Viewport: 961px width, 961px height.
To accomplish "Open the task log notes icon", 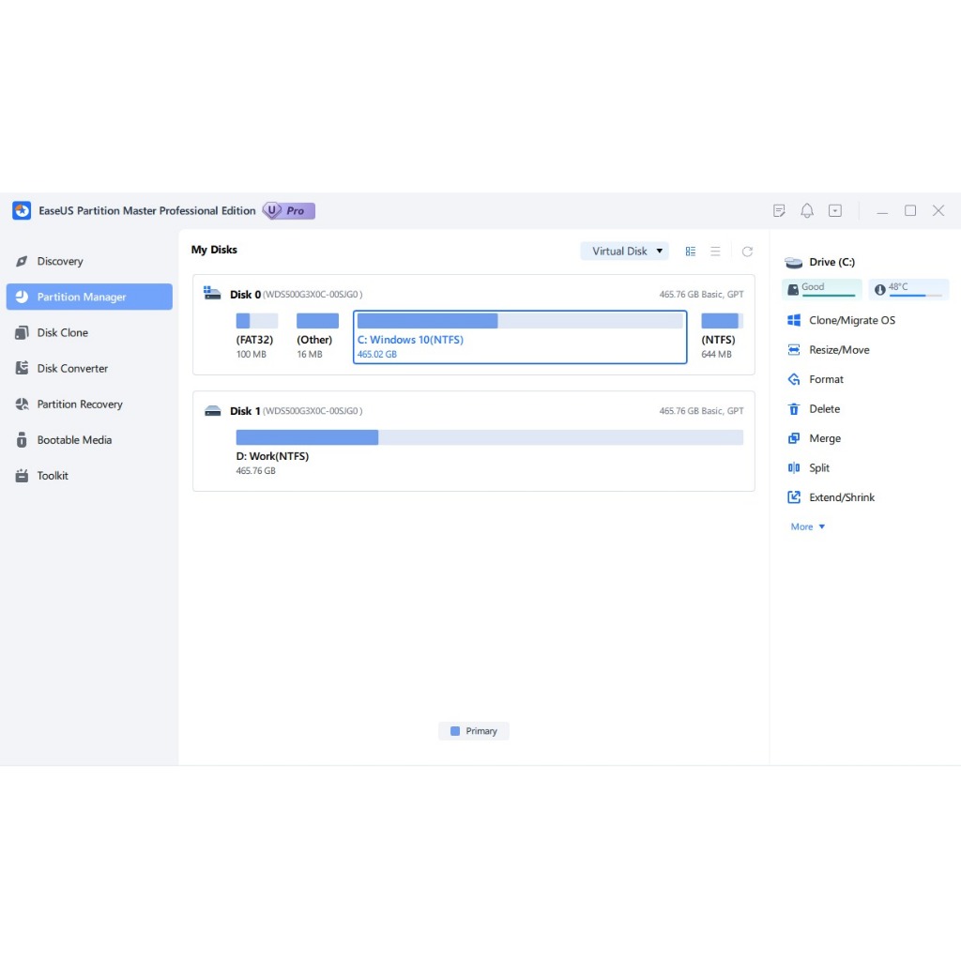I will [779, 211].
